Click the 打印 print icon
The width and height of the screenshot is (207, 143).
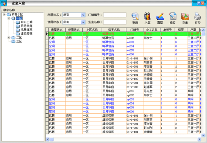tap(198, 17)
